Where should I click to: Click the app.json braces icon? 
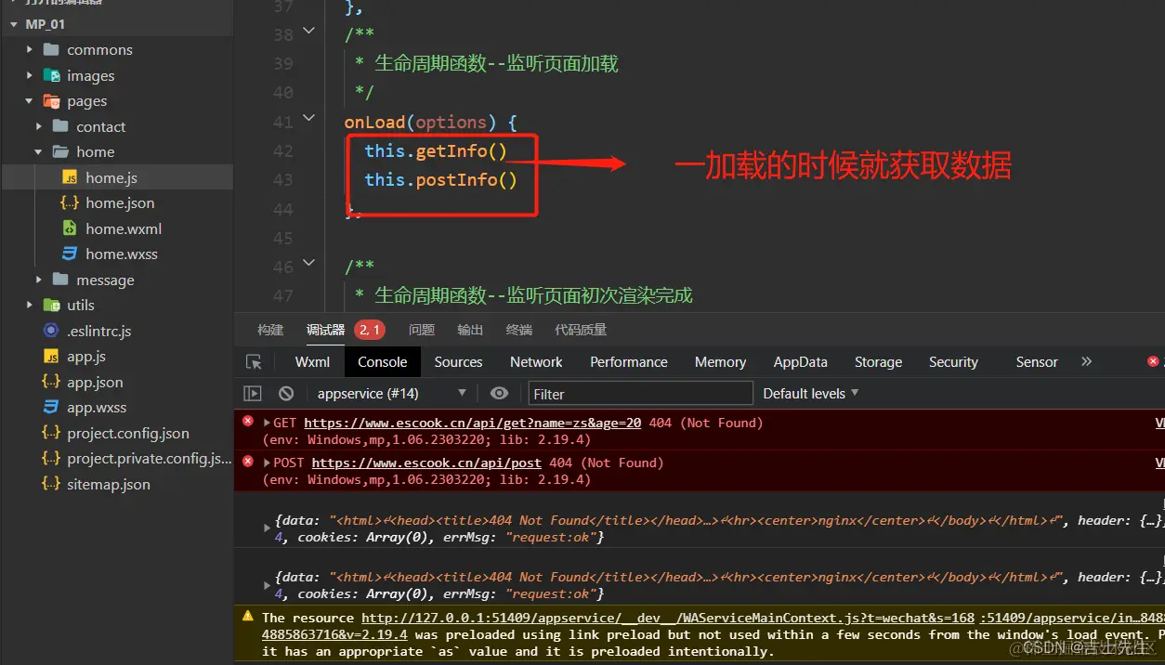51,382
